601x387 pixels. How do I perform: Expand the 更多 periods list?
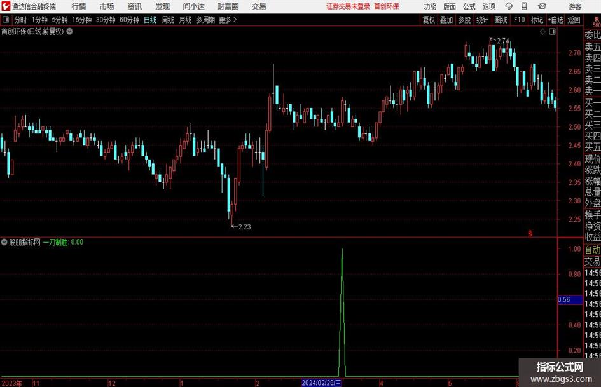coord(228,20)
